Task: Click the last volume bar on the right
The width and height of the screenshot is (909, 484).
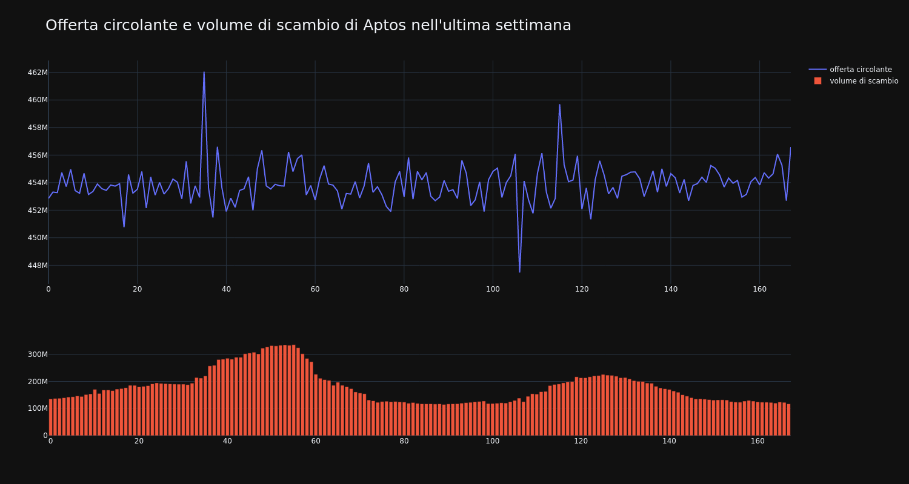Action: click(x=788, y=419)
